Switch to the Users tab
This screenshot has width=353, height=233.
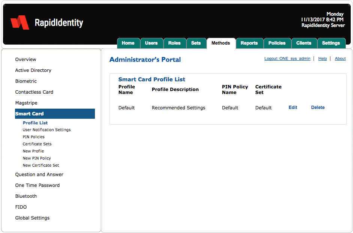coord(152,43)
